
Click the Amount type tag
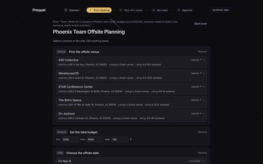click(62, 132)
